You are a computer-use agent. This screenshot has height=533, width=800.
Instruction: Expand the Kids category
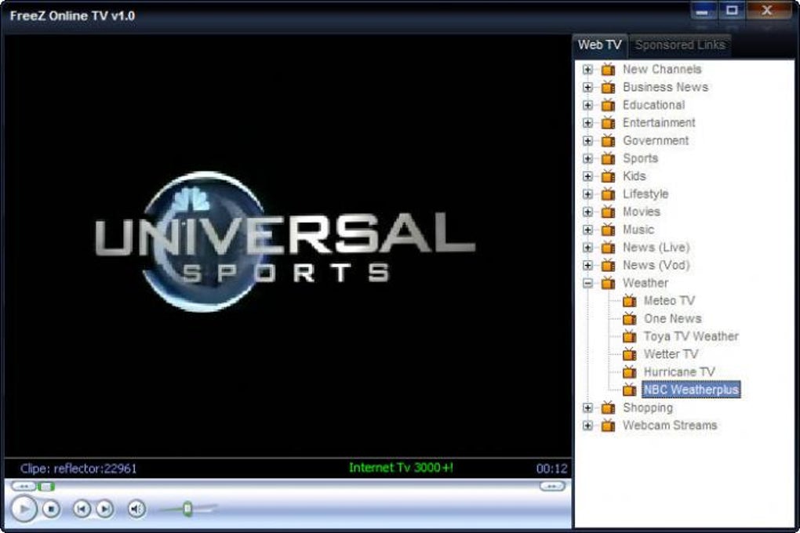coord(587,176)
